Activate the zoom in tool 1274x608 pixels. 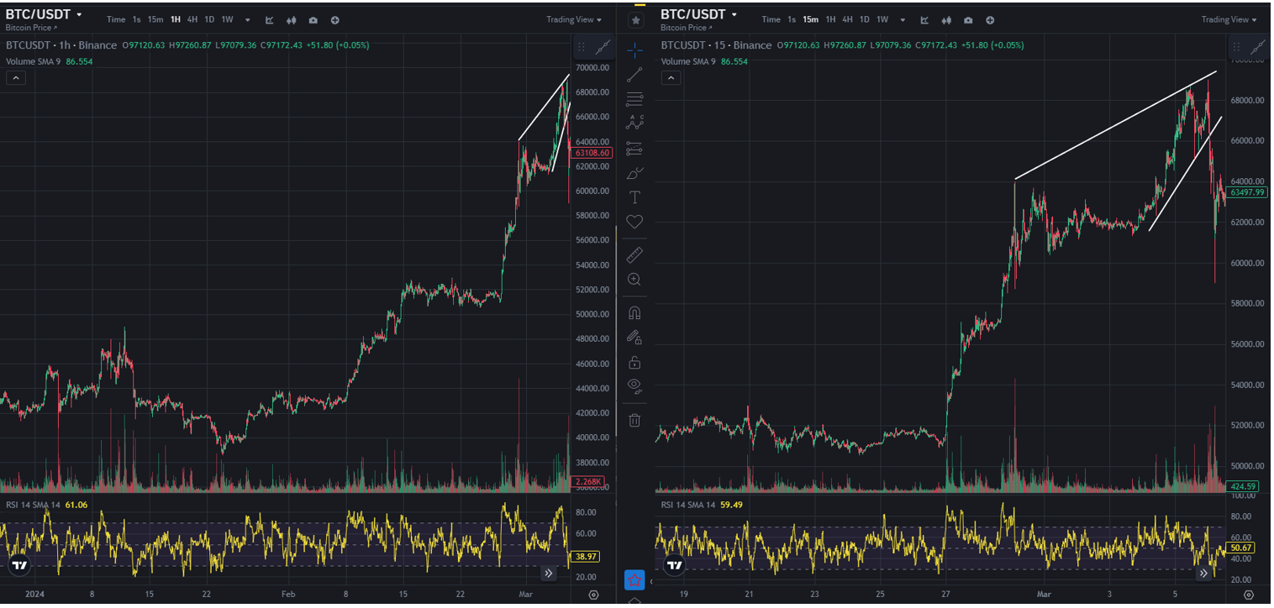click(634, 279)
